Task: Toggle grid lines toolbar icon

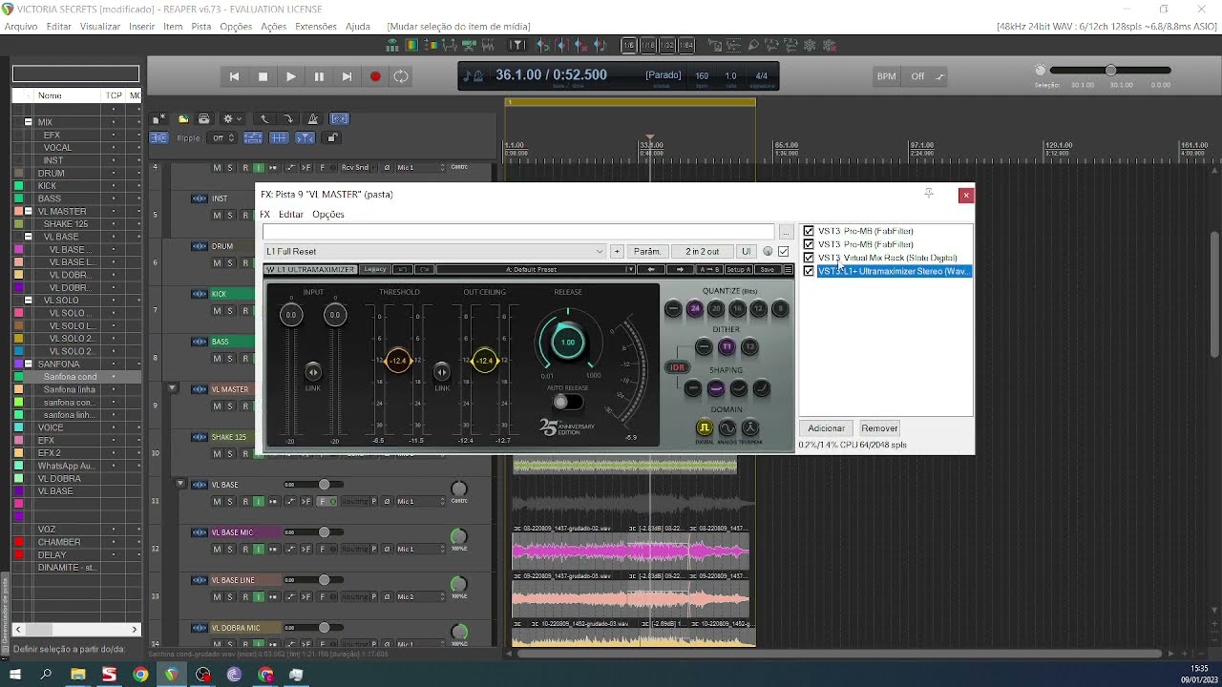Action: tap(279, 138)
